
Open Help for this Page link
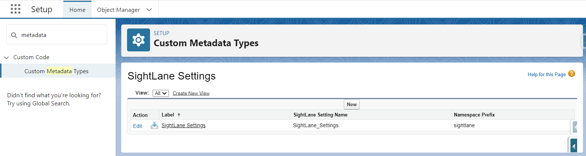[547, 74]
